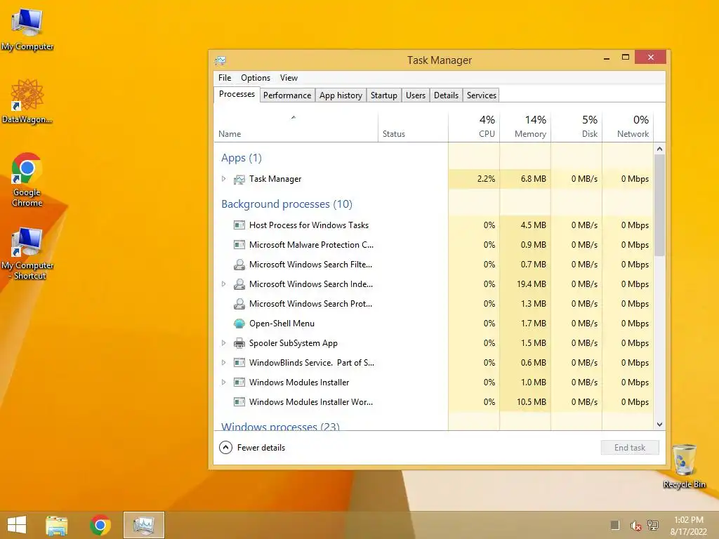Screen dimensions: 719x539
Task: Click the Task Manager row icon
Action: tap(239, 179)
